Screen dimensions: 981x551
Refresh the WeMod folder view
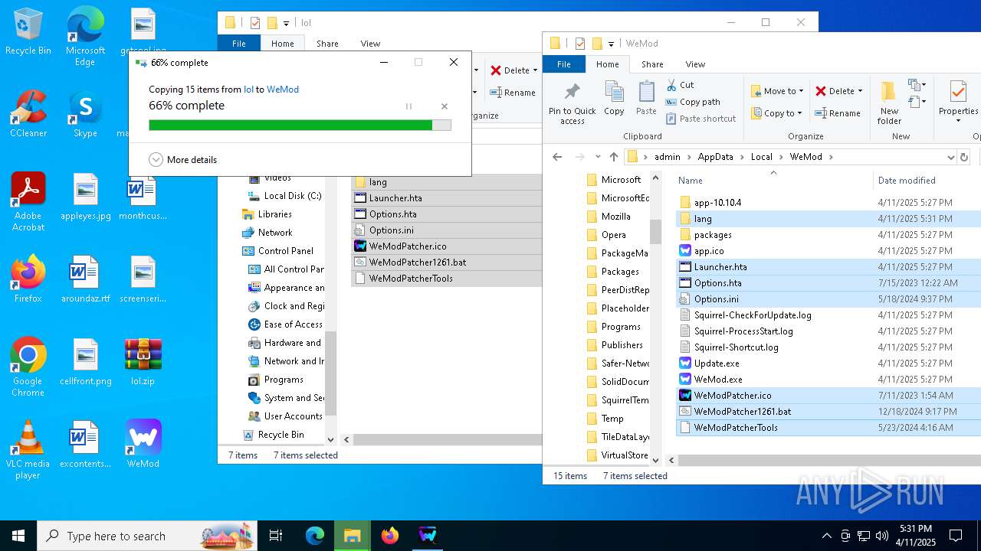[964, 157]
